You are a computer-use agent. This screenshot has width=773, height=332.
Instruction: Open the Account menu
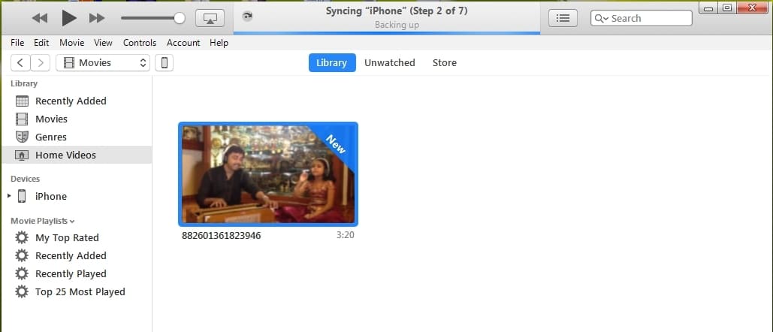pyautogui.click(x=183, y=43)
